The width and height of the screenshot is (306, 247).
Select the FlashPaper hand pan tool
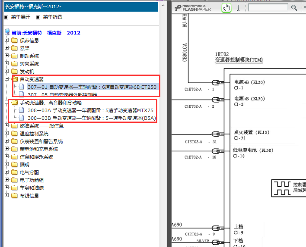226,8
